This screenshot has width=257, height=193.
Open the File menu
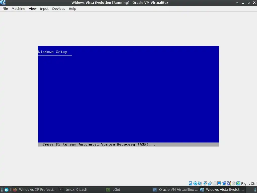point(5,9)
